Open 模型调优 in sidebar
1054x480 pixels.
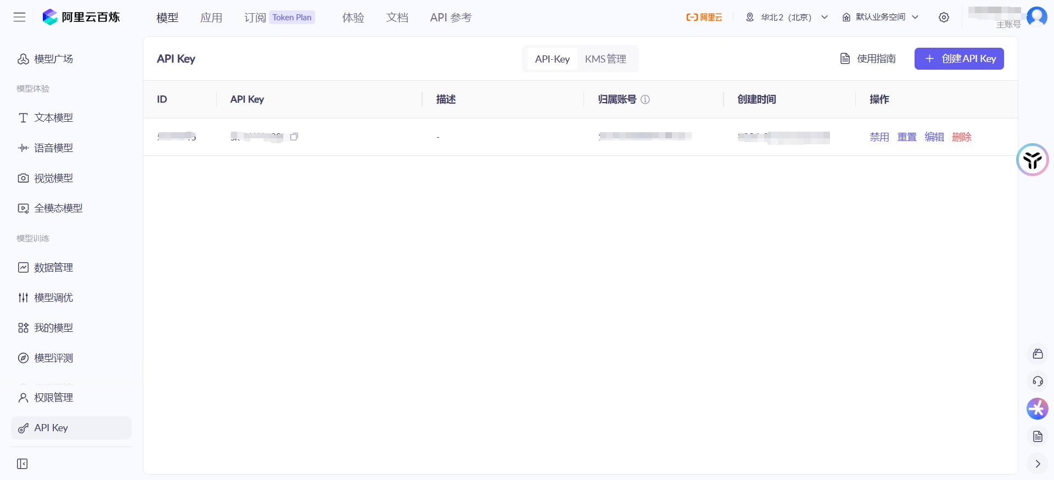point(71,298)
